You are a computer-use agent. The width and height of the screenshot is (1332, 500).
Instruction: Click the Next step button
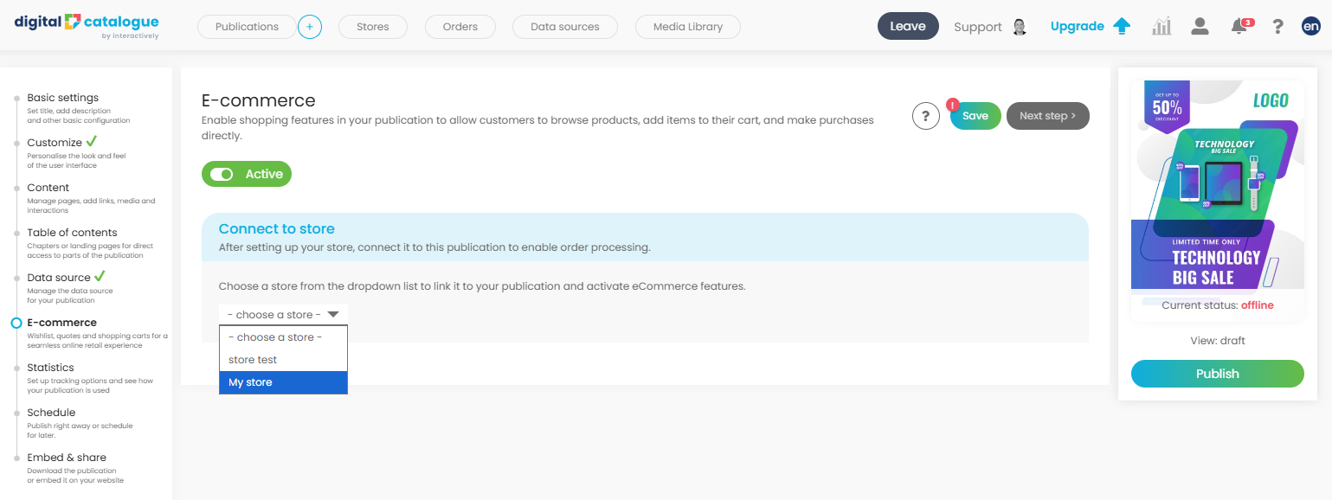click(x=1047, y=116)
